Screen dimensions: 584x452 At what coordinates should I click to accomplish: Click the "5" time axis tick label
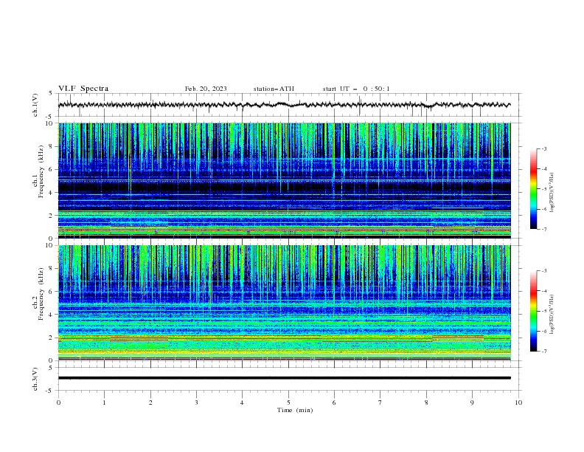coord(288,403)
